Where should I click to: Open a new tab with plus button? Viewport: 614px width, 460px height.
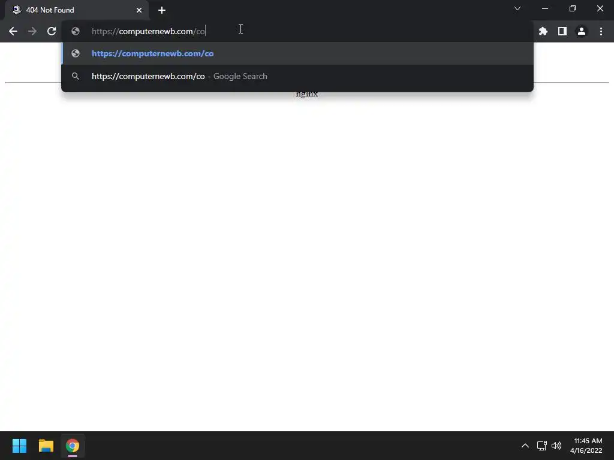(162, 10)
